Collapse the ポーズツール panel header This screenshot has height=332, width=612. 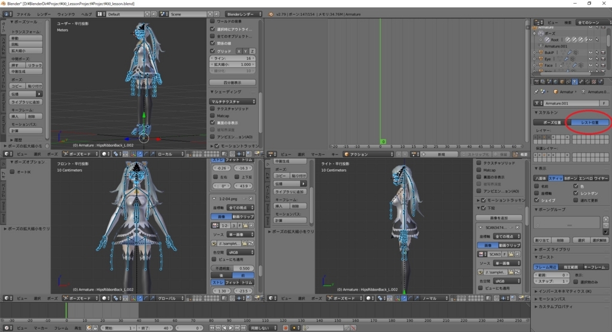24,22
